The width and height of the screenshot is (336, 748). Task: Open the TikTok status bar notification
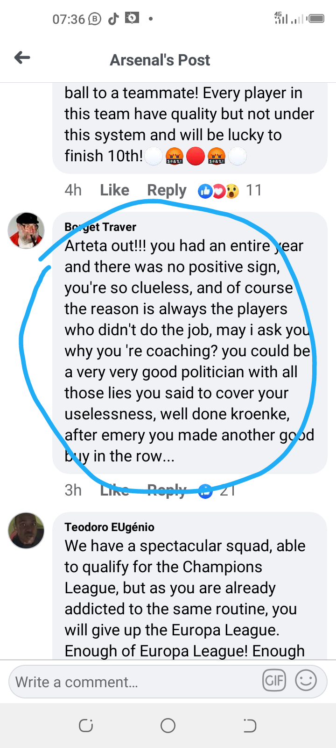pos(113,19)
